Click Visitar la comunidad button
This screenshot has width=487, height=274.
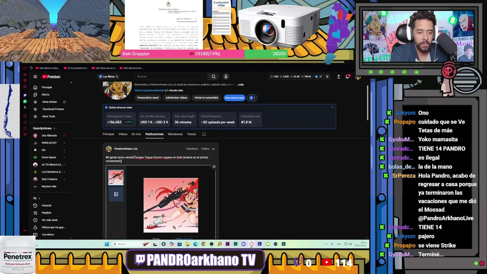coord(206,98)
